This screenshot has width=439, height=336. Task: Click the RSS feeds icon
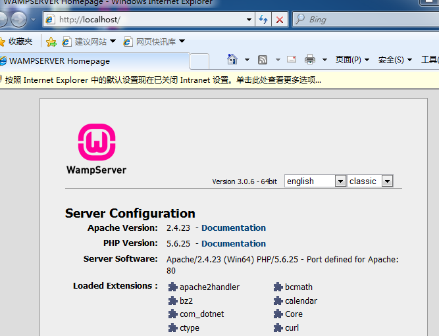click(x=263, y=60)
